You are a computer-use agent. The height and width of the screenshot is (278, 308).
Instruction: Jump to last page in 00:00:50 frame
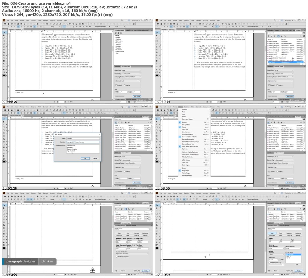(x=68, y=102)
